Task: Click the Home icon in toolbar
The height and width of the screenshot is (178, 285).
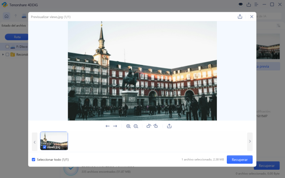Action: [7, 16]
